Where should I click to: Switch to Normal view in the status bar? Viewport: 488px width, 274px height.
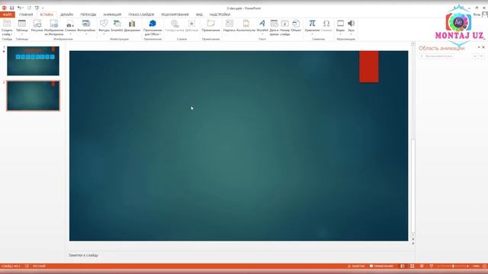(x=403, y=266)
